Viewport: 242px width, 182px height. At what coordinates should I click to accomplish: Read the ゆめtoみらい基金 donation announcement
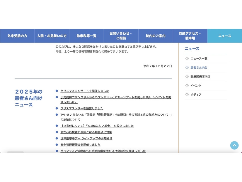97,126
